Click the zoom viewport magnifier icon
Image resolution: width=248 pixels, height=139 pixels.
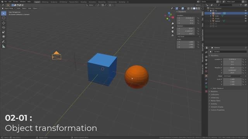(x=172, y=24)
